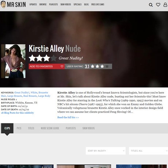Open Read the full bio link

68,117
